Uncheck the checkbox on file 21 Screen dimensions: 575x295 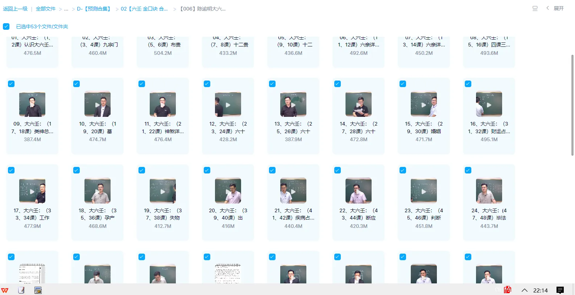click(272, 170)
